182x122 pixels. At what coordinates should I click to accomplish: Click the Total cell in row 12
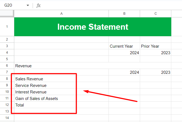pyautogui.click(x=61, y=105)
